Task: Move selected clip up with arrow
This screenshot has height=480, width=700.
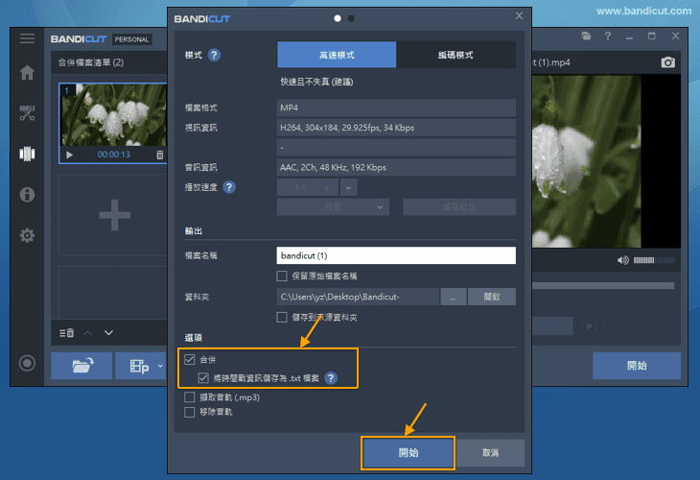Action: [x=87, y=333]
